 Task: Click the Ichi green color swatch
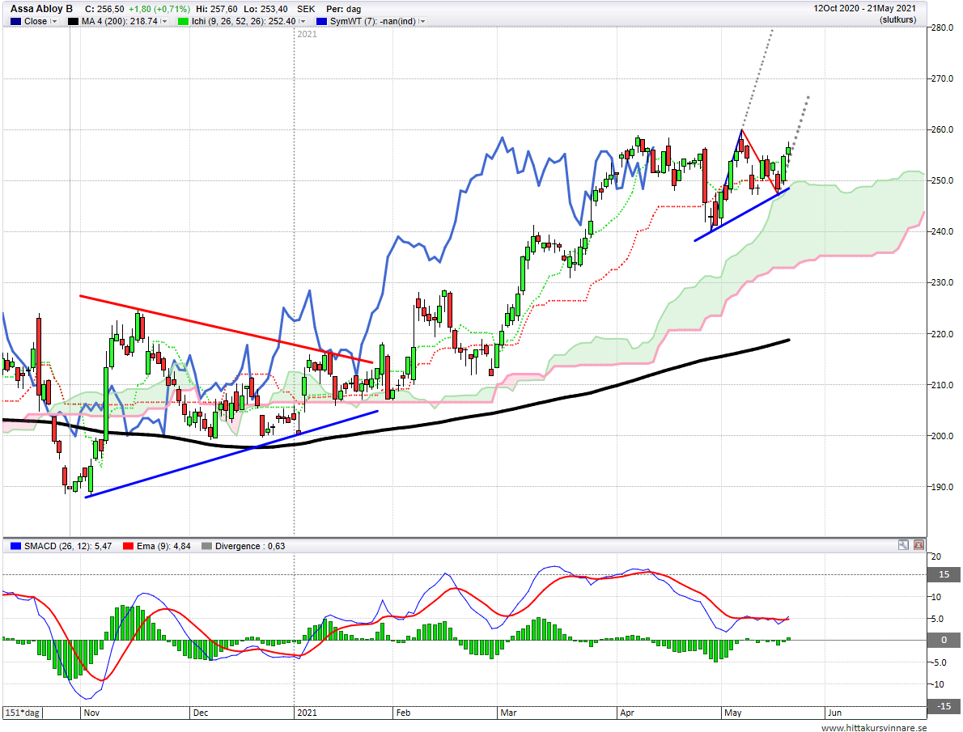(183, 22)
